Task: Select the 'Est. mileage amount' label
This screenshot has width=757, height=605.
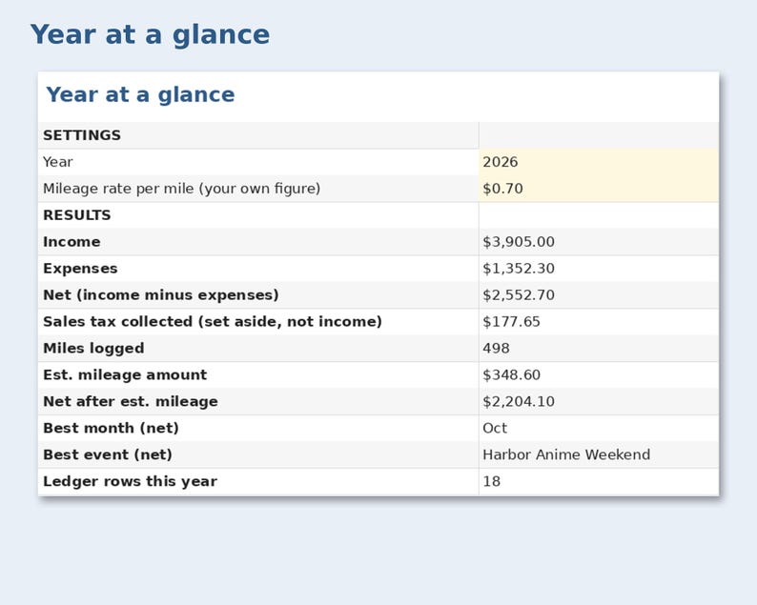Action: pos(125,374)
